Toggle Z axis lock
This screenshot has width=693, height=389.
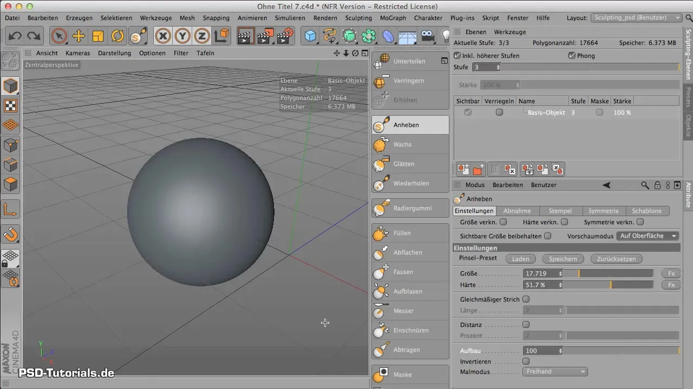click(202, 36)
